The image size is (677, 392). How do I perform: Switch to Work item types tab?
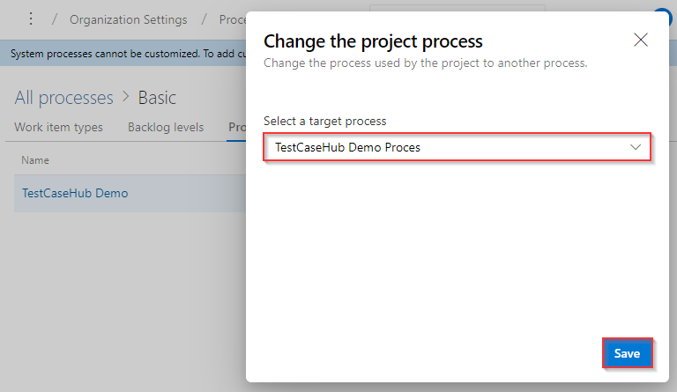pyautogui.click(x=58, y=127)
